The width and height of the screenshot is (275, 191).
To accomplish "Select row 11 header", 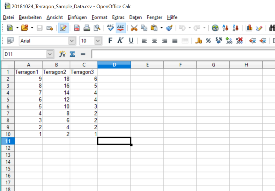I will click(8, 141).
